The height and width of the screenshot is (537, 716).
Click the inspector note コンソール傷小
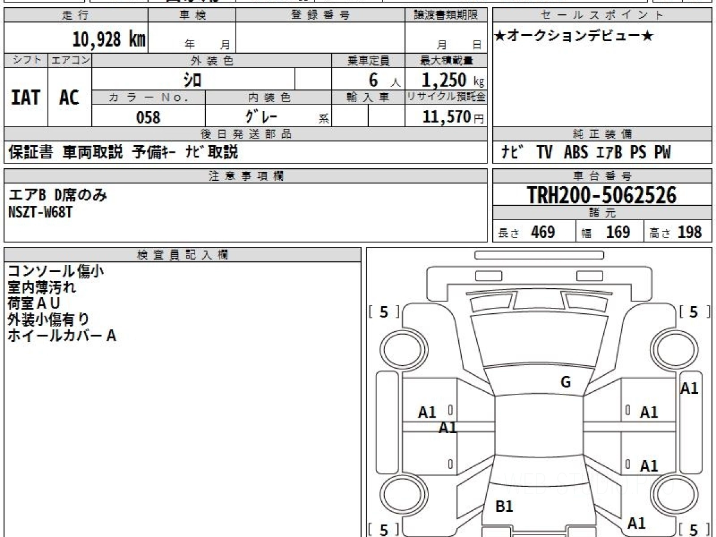pyautogui.click(x=55, y=271)
